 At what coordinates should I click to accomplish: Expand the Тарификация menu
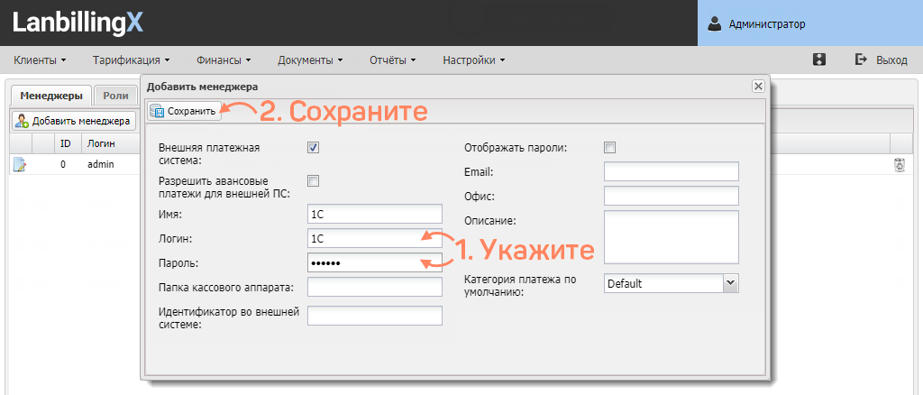coord(132,60)
